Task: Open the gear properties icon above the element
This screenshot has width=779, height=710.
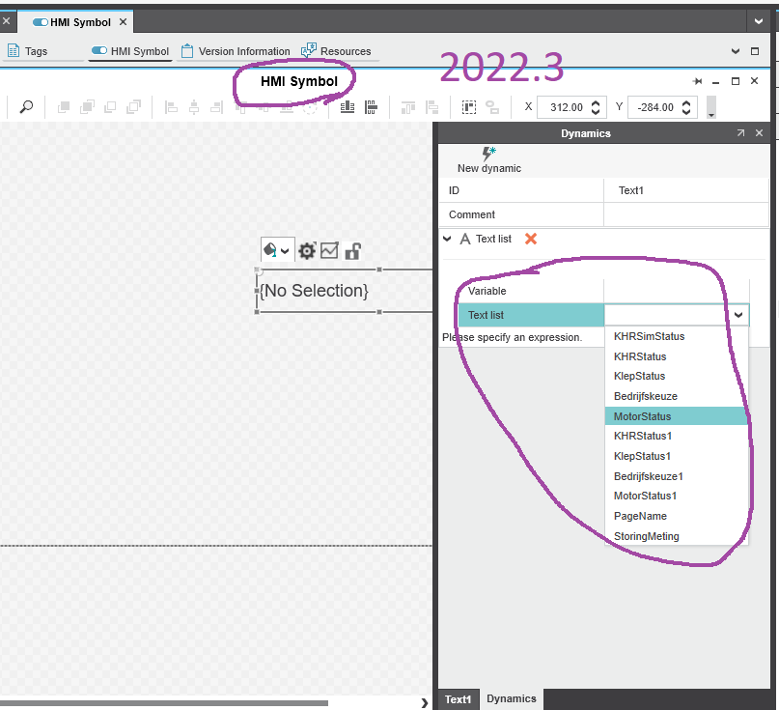Action: 307,251
